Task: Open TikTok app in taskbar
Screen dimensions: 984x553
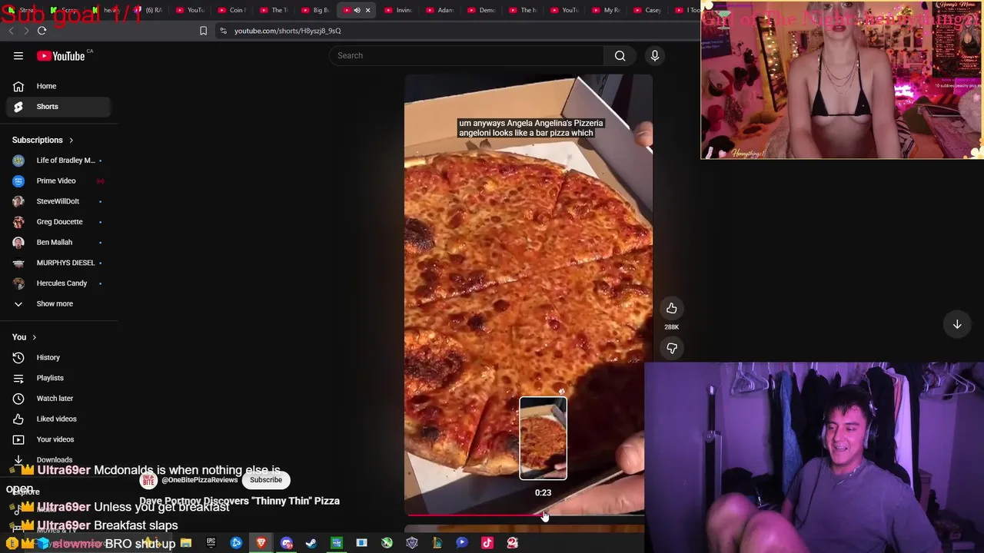Action: click(487, 543)
